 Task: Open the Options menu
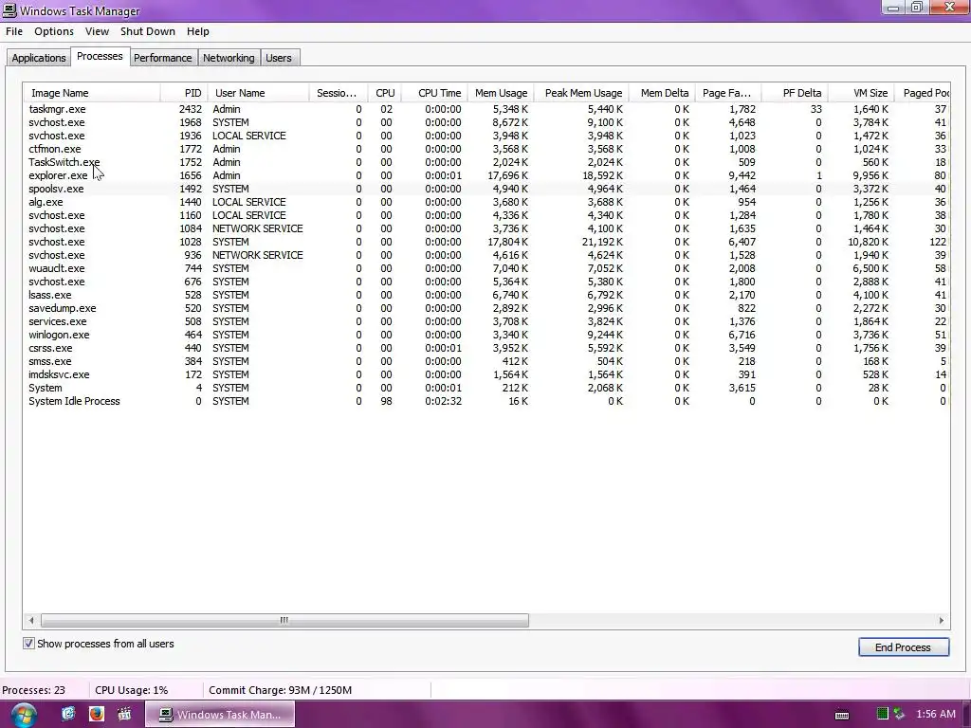coord(54,31)
